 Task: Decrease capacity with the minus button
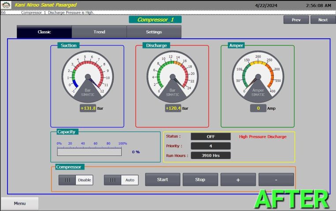276,179
